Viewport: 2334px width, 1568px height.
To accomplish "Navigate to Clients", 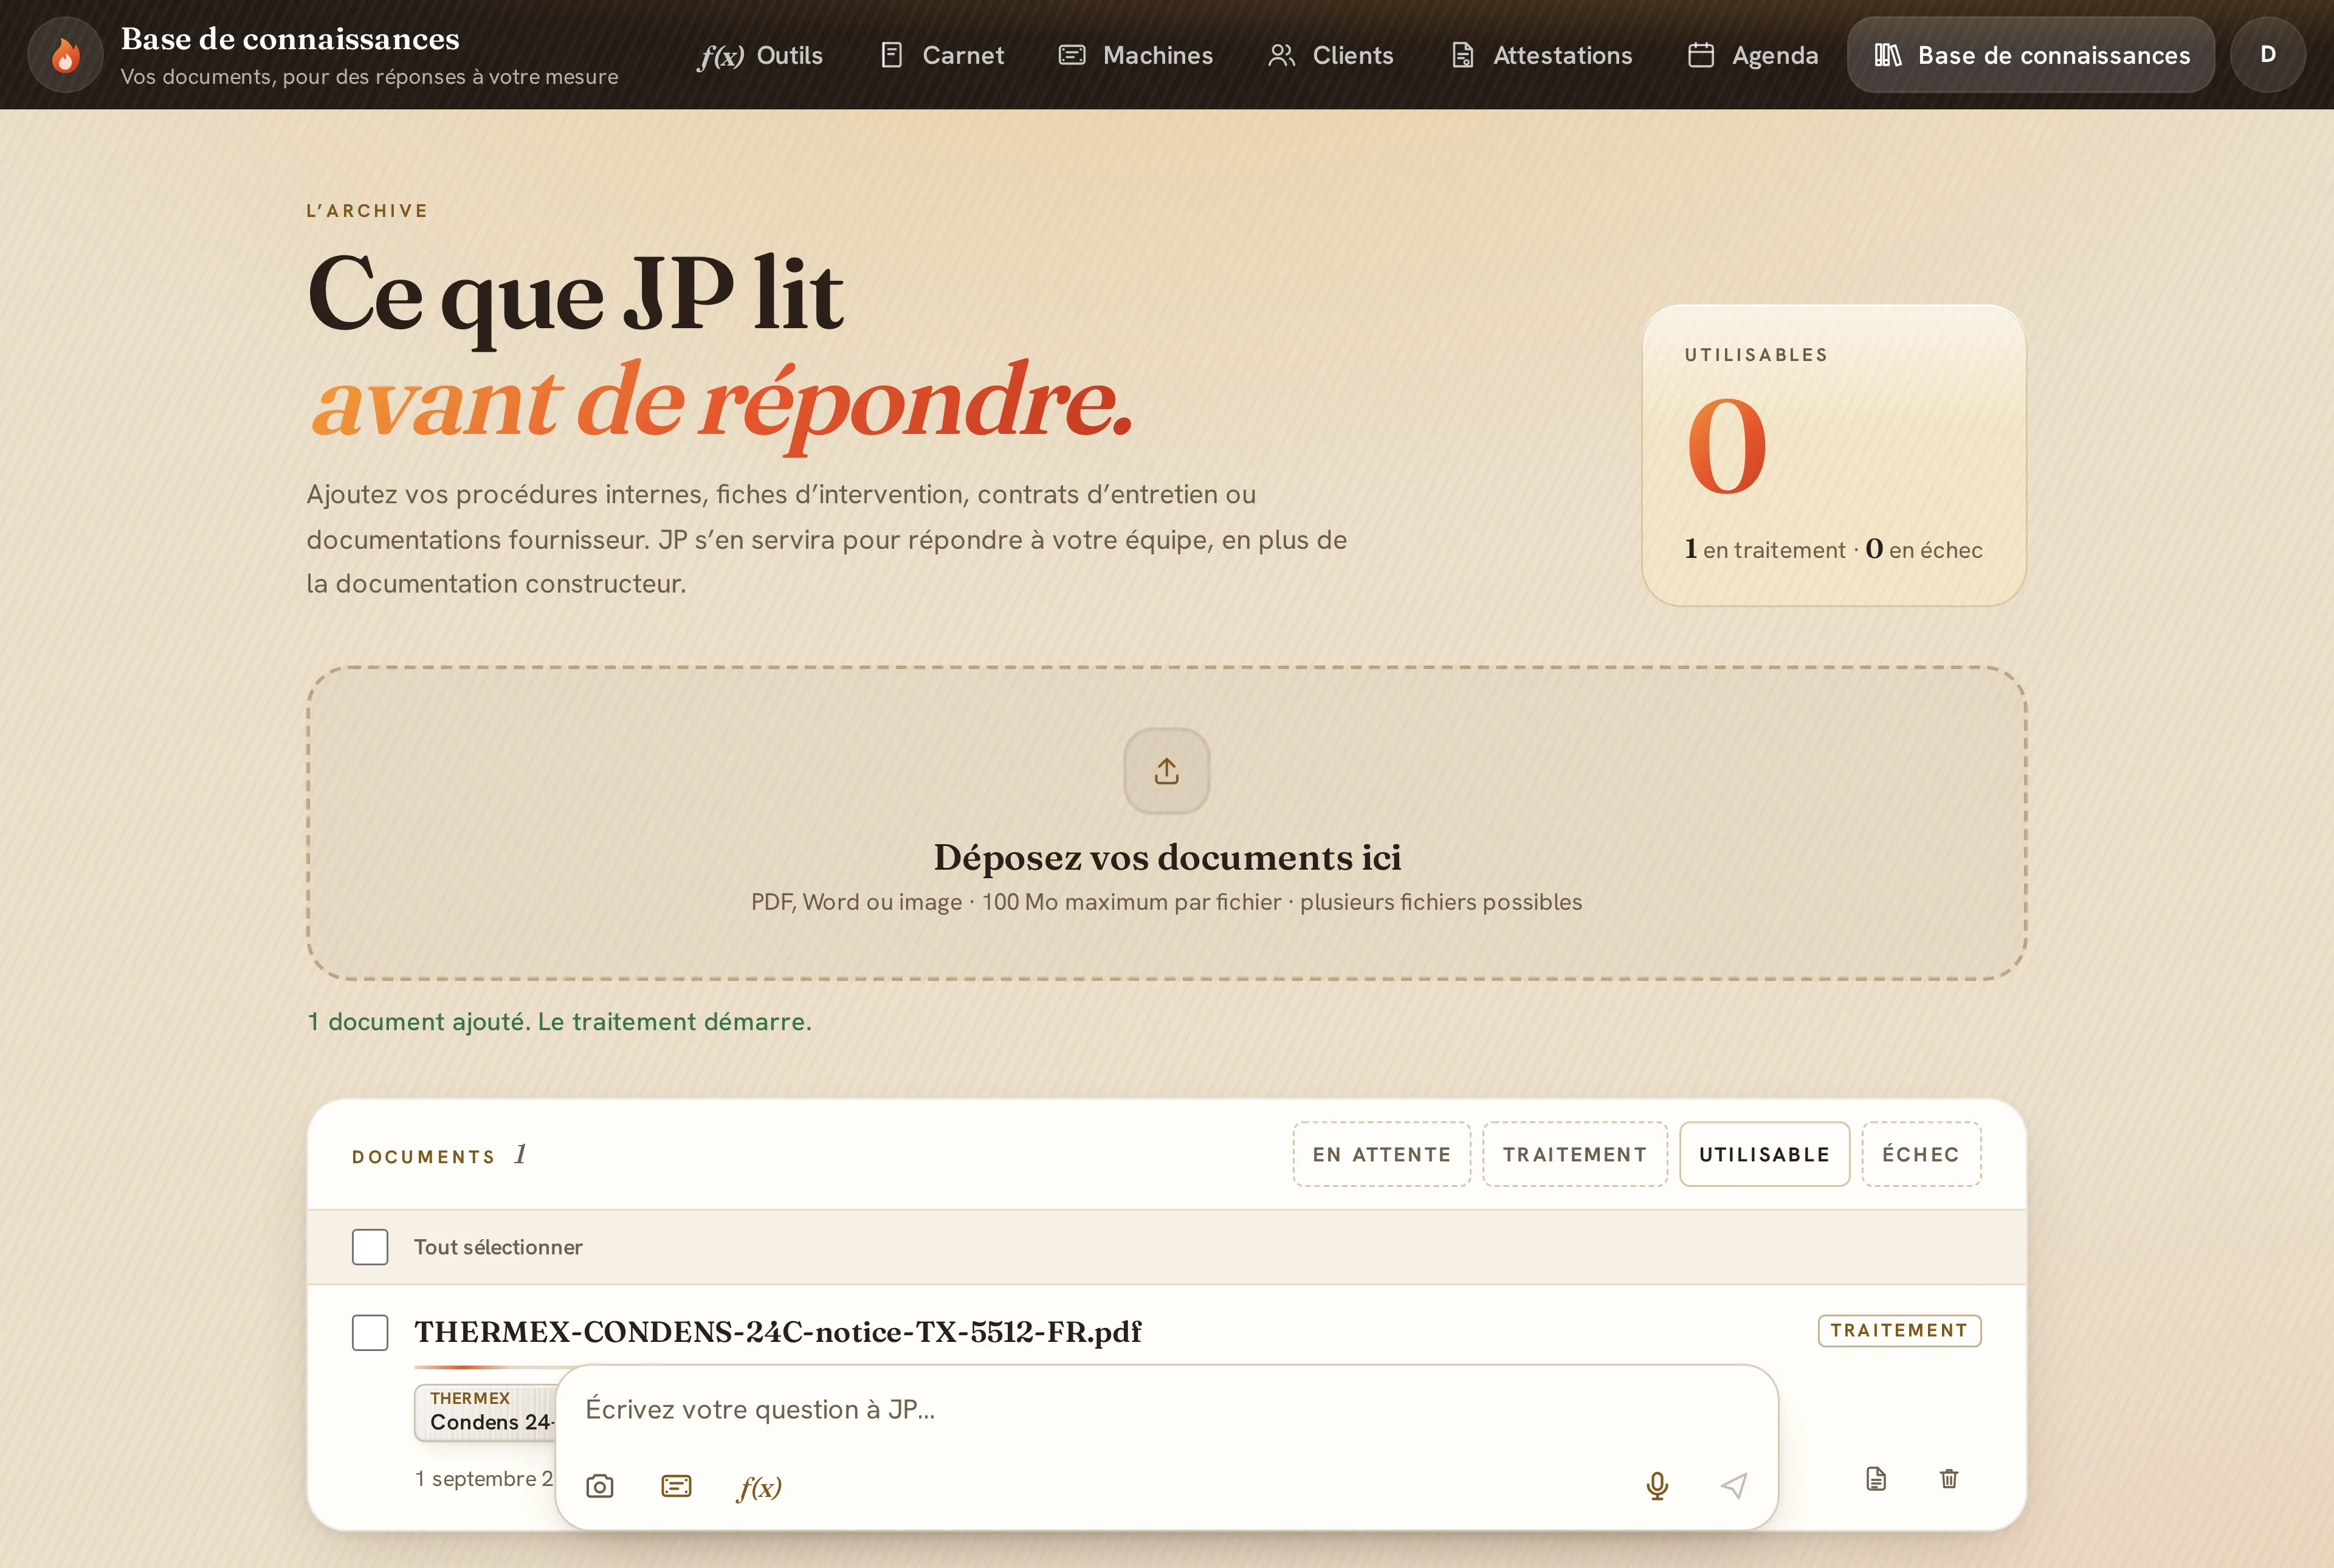I will (x=1330, y=55).
